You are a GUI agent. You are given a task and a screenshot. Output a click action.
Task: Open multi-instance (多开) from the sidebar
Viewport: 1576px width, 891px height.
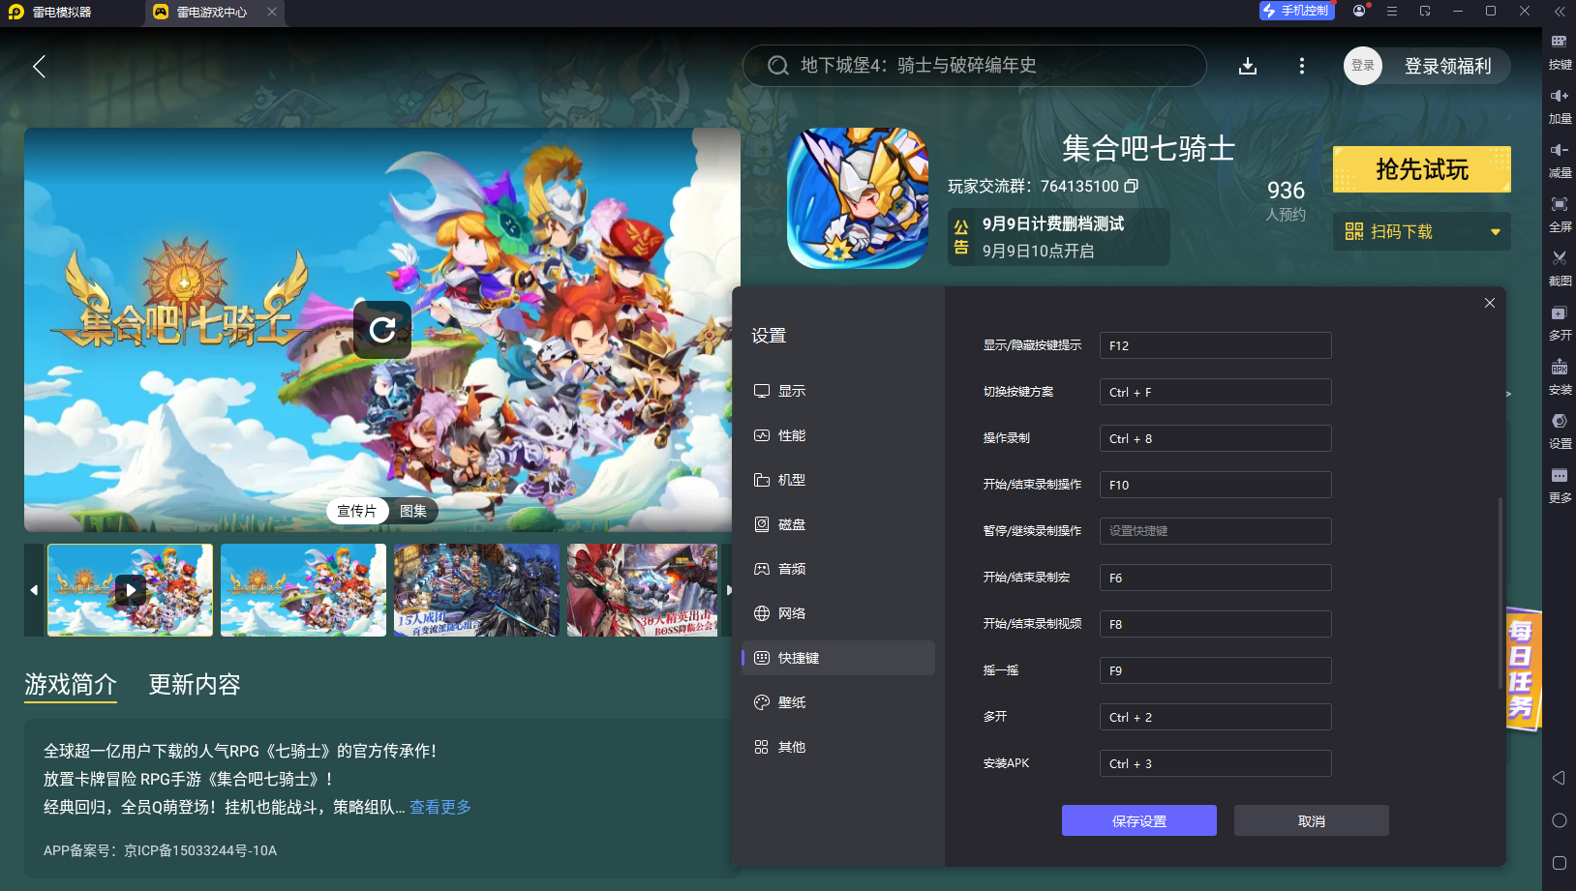tap(1560, 323)
